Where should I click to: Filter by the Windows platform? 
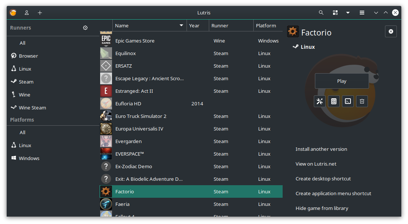click(x=29, y=159)
